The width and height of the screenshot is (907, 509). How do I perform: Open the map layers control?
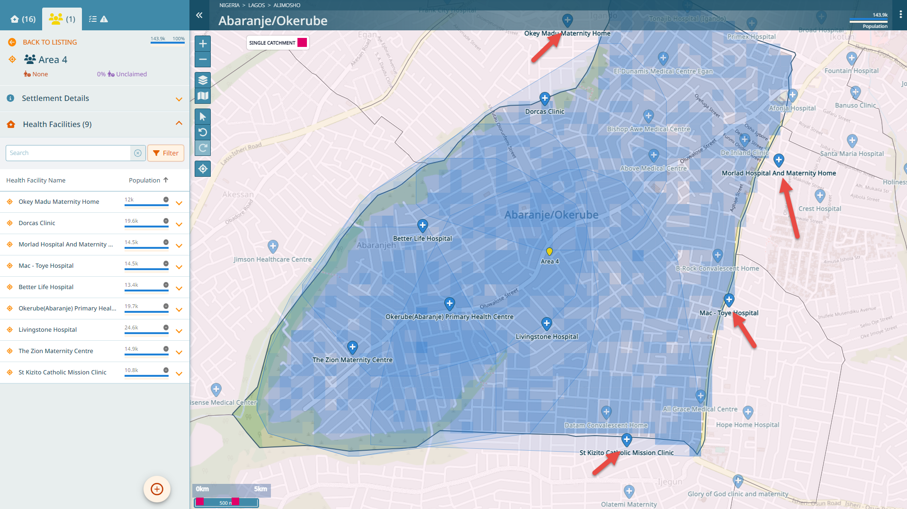coord(203,80)
